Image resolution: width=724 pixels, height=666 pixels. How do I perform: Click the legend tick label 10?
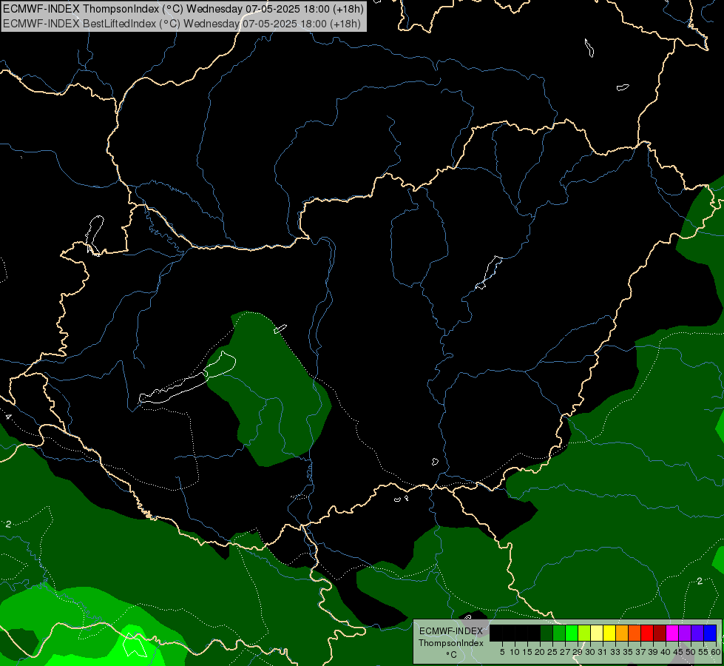(515, 652)
